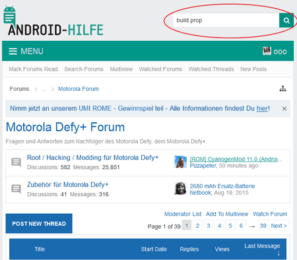Focus the build.prop search field
This screenshot has width=297, height=260.
(226, 20)
